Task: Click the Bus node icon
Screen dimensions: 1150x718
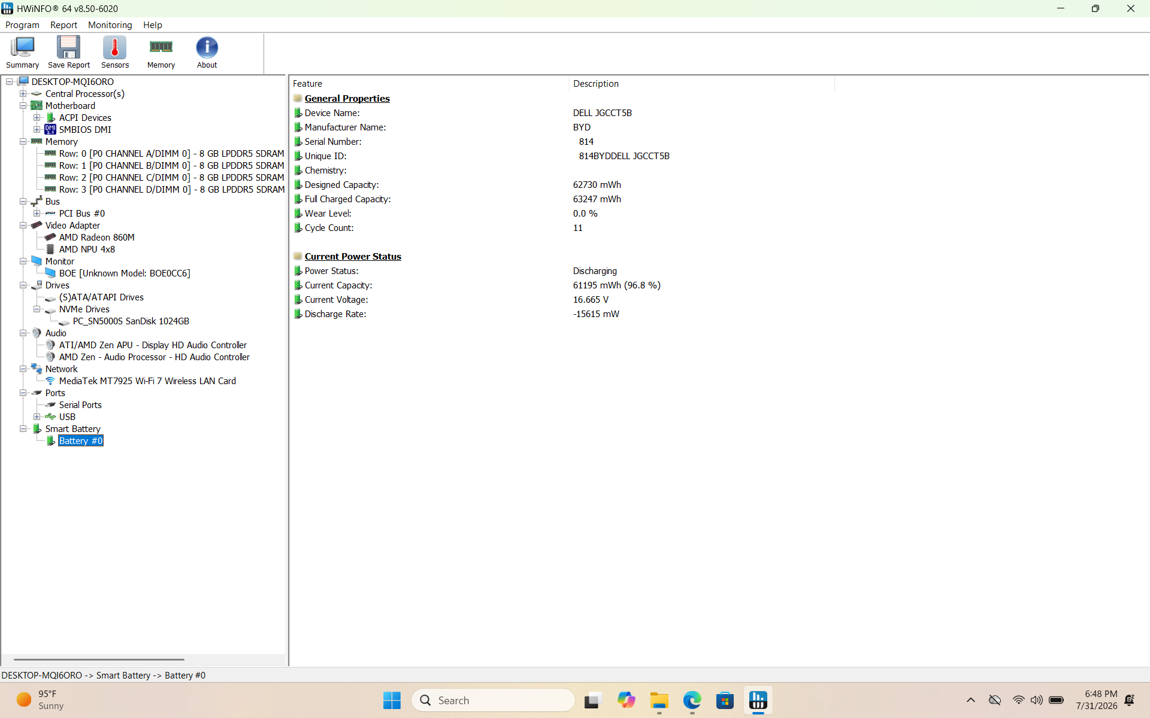Action: click(x=37, y=202)
